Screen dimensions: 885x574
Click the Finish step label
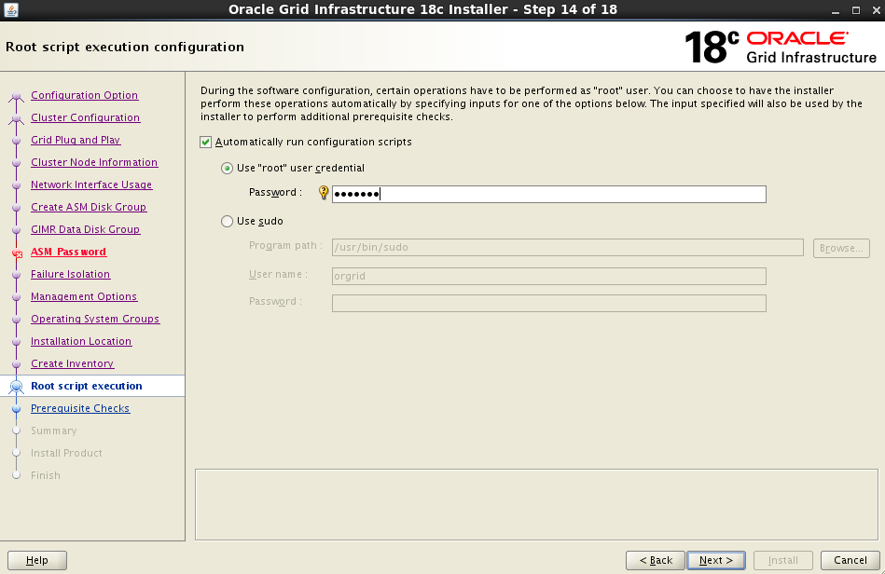[x=46, y=475]
